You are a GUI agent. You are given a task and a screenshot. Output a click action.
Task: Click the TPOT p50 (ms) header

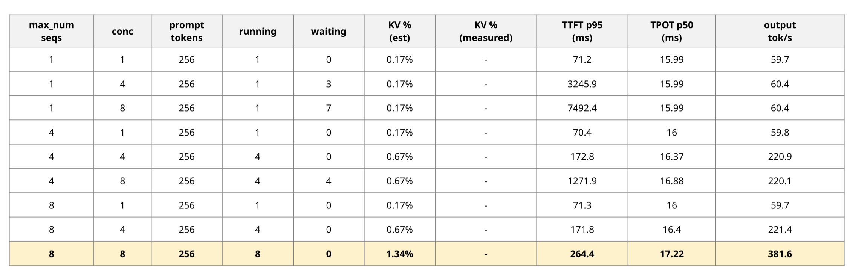point(672,31)
